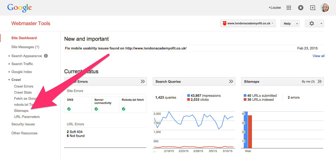Open Site Messages (1)
This screenshot has height=160, width=336.
tap(25, 47)
